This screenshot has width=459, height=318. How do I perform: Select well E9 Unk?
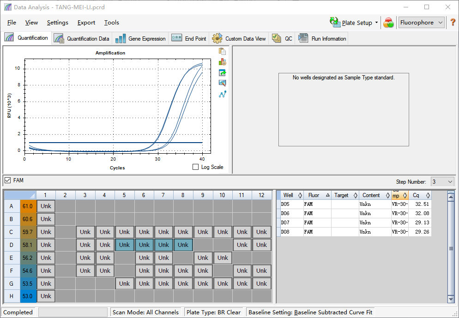pyautogui.click(x=203, y=258)
